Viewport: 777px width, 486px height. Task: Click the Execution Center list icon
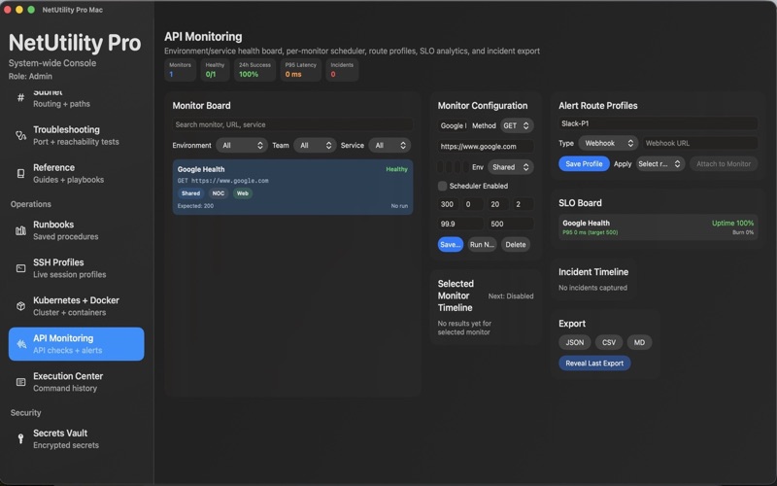coord(20,382)
